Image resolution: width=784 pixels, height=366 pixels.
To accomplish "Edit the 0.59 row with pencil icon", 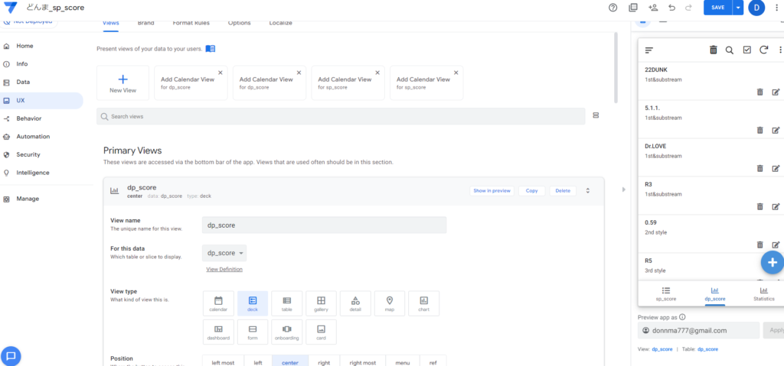I will point(776,245).
